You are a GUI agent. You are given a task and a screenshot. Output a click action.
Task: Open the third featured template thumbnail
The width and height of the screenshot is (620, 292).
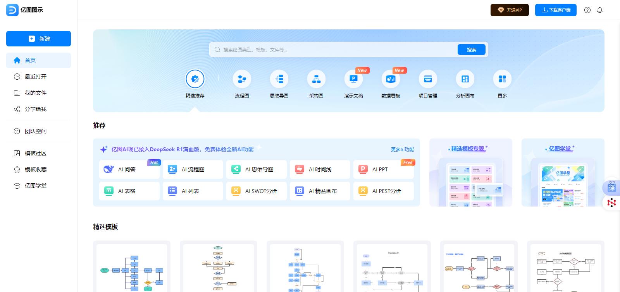(305, 266)
